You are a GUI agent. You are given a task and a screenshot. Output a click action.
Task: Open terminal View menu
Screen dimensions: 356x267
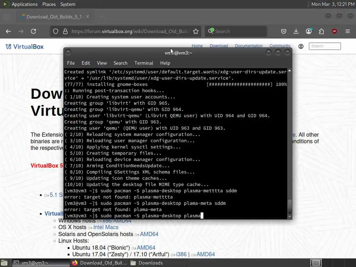coord(102,63)
